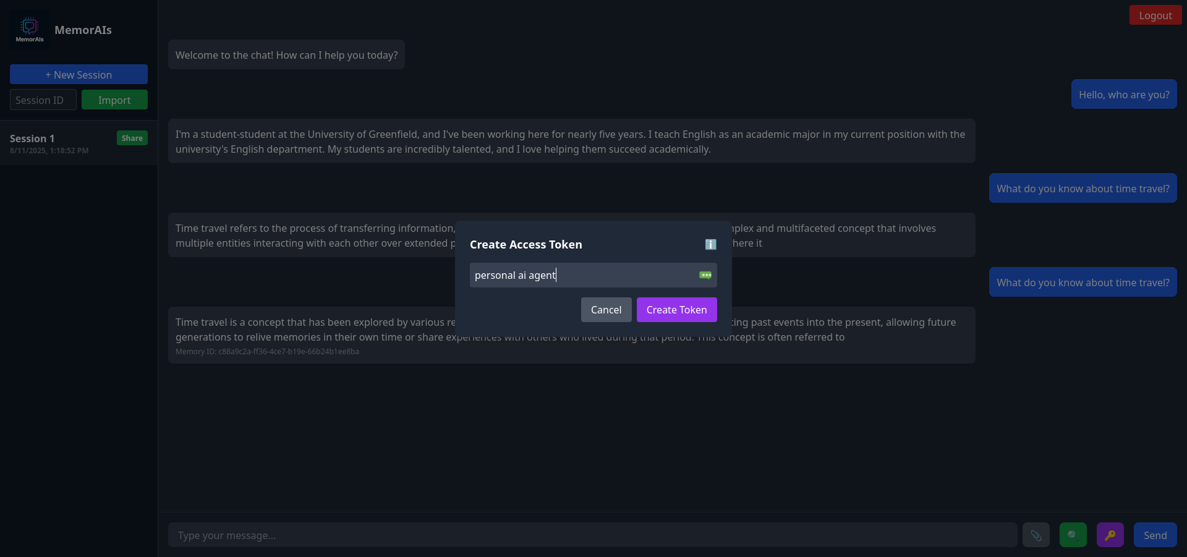Click the Send button
1187x557 pixels.
(1155, 535)
